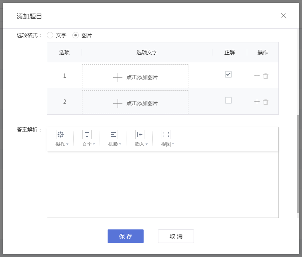The image size is (302, 257).
Task: Click 保存 to save the question
Action: click(x=125, y=236)
